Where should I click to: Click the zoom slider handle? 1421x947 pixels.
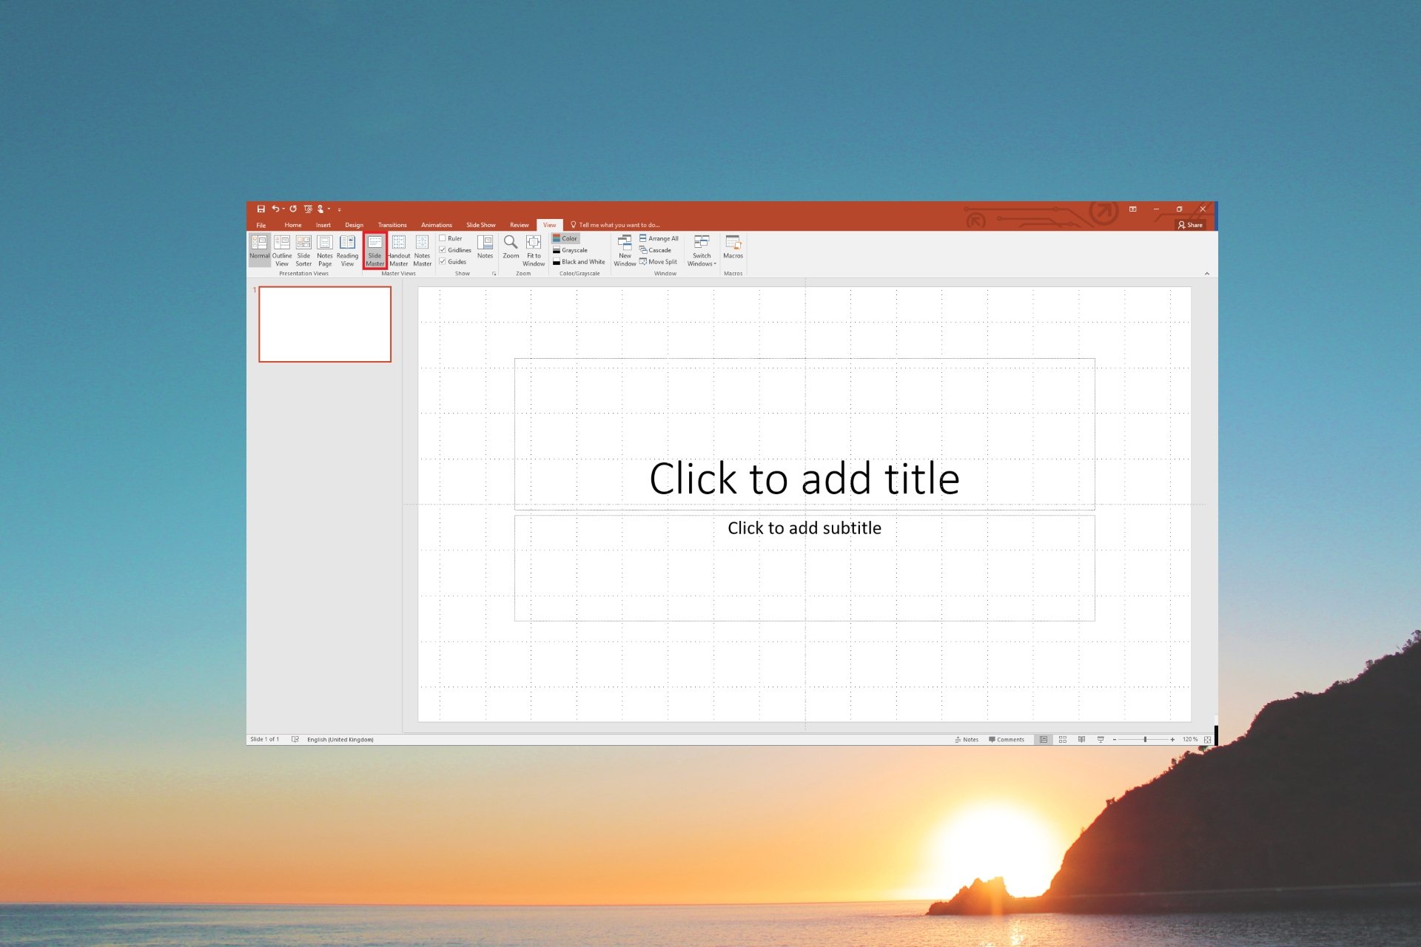click(1145, 739)
